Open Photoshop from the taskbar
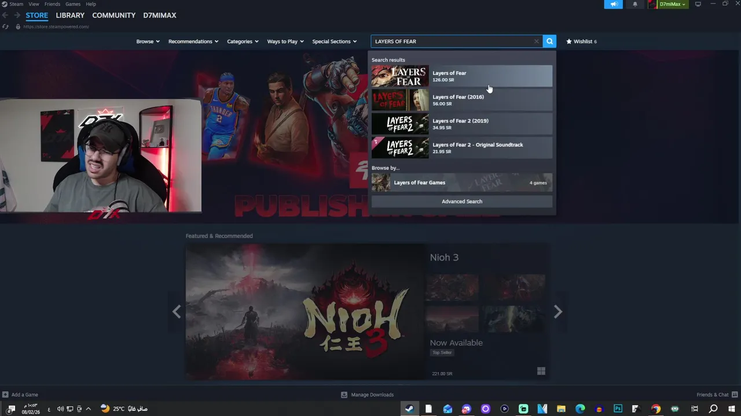 tap(618, 408)
